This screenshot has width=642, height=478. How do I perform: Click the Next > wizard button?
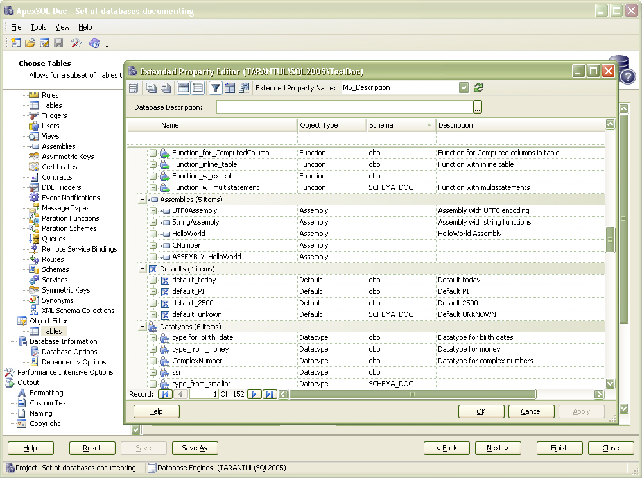(x=498, y=448)
